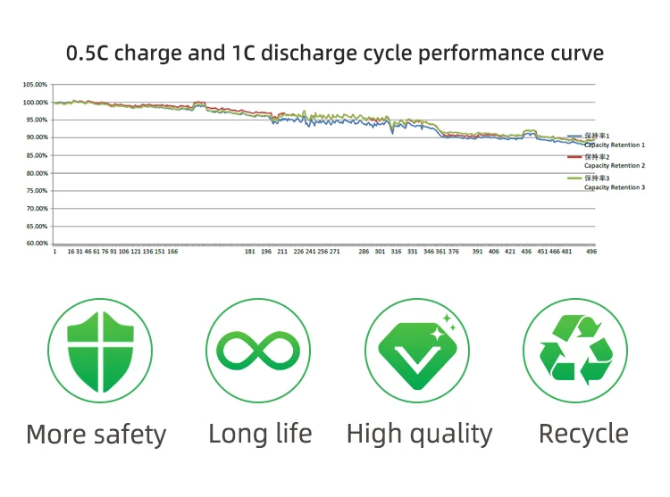670x497 pixels.
Task: Click the 'Capacity Retention 3' legend text
Action: (x=615, y=187)
